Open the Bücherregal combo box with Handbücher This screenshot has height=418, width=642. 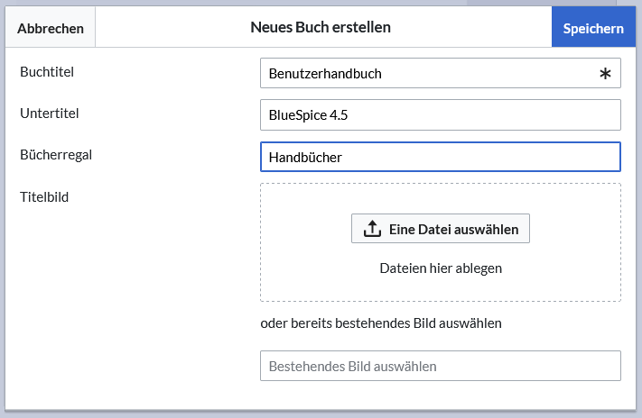441,157
